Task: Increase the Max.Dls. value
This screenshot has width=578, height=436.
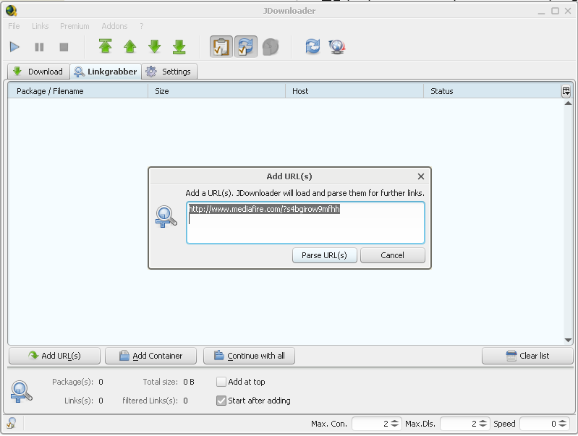Action: pyautogui.click(x=483, y=422)
